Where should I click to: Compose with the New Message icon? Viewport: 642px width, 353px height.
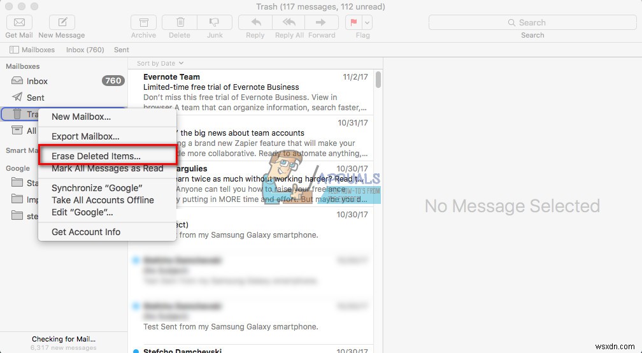coord(62,22)
